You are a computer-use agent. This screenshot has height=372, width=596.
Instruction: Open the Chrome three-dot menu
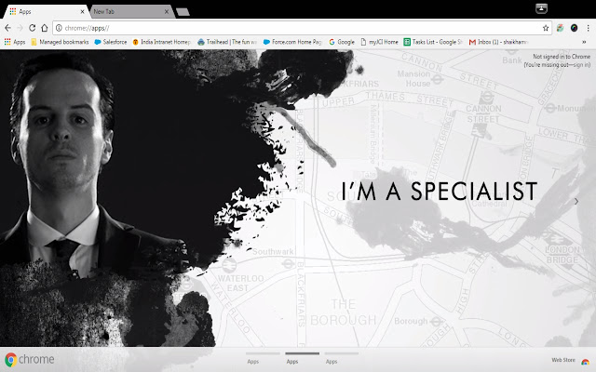click(588, 28)
